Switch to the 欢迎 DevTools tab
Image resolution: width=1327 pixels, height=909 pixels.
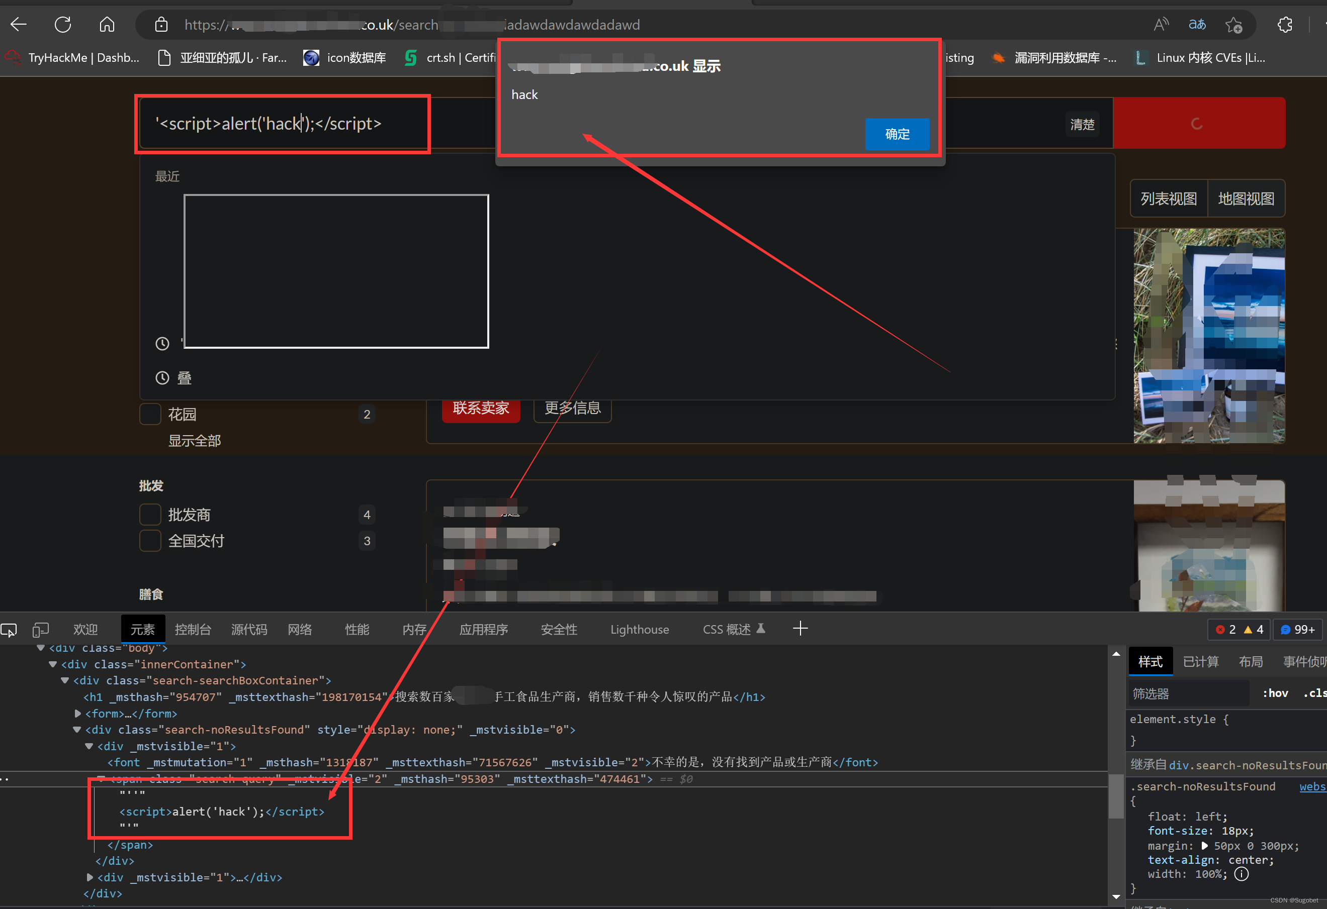click(x=85, y=630)
